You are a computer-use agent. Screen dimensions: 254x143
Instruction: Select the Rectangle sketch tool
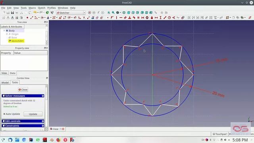pyautogui.click(x=65, y=17)
